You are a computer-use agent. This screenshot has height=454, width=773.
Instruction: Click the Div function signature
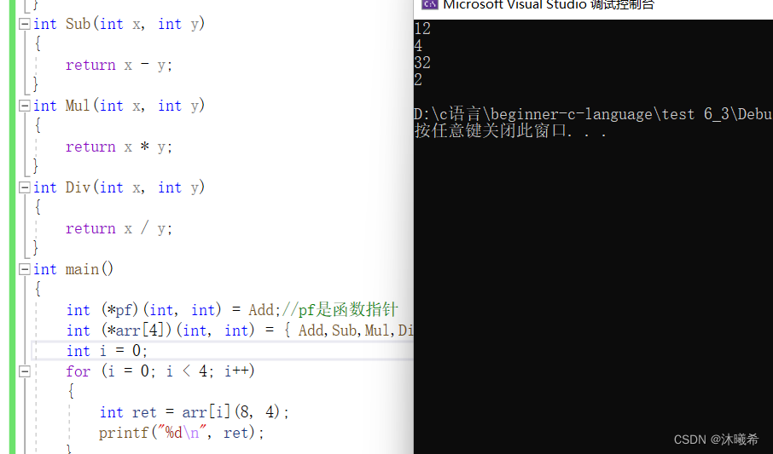pyautogui.click(x=119, y=187)
